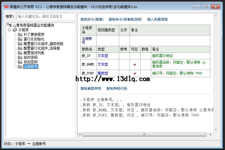Open 配置游戏列表 subroutine

pyautogui.click(x=34, y=53)
